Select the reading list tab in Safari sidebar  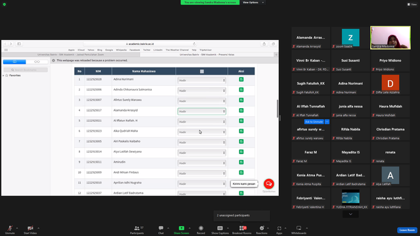[x=37, y=62]
